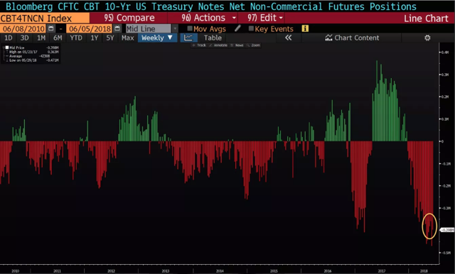Click the 'Low on 05/29/18' legend row
455x274 pixels.
click(x=33, y=60)
